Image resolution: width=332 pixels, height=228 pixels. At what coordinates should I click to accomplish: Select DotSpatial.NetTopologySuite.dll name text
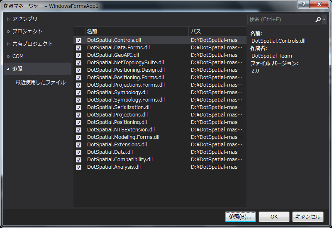click(126, 63)
